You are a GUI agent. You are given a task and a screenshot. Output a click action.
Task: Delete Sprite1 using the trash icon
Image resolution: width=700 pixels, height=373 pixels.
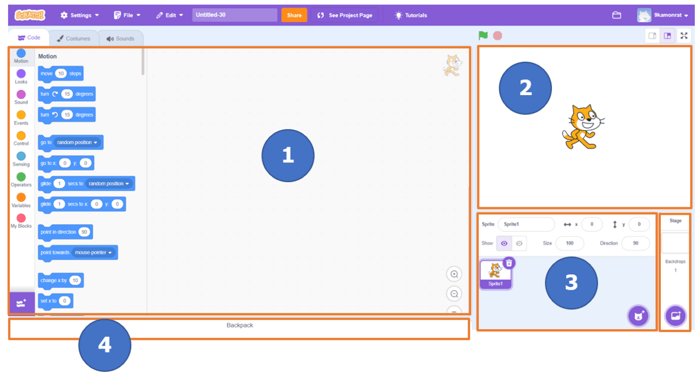509,263
